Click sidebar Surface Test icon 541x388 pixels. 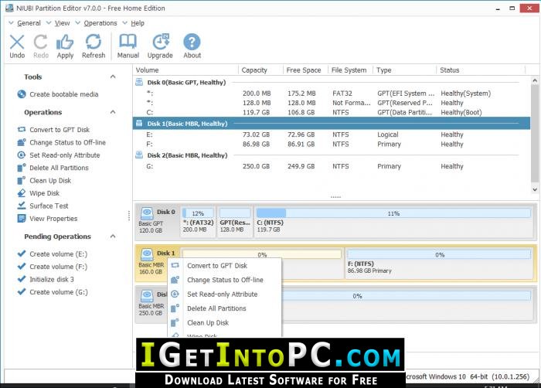point(22,206)
